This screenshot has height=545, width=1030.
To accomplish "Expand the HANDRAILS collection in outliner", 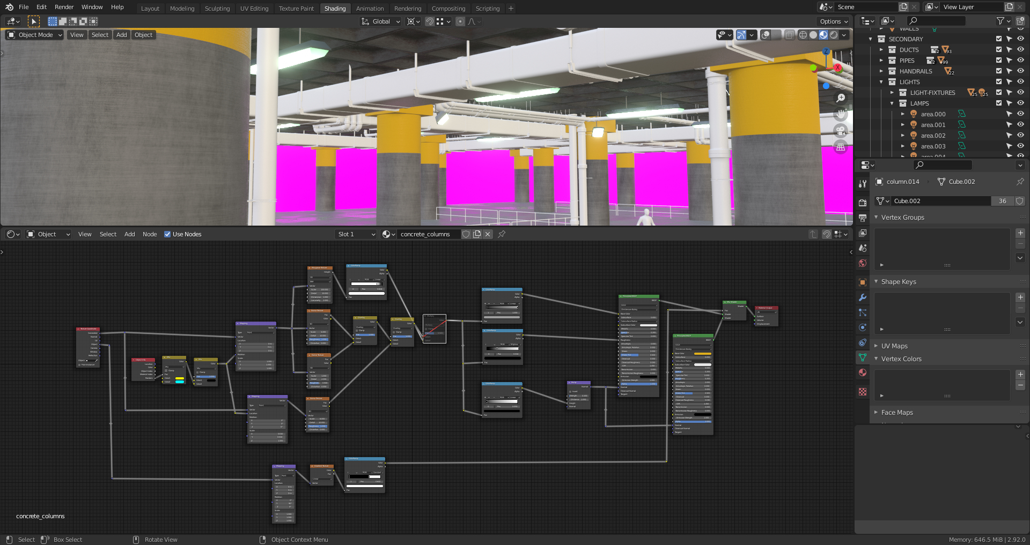I will click(881, 71).
